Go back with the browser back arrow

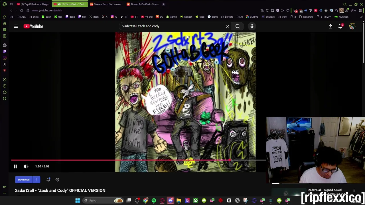(x=11, y=11)
